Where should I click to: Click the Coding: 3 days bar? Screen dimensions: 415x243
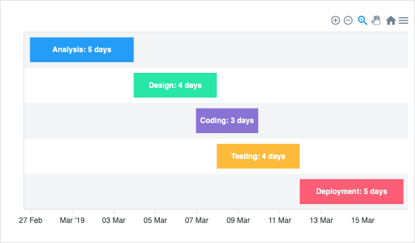227,121
